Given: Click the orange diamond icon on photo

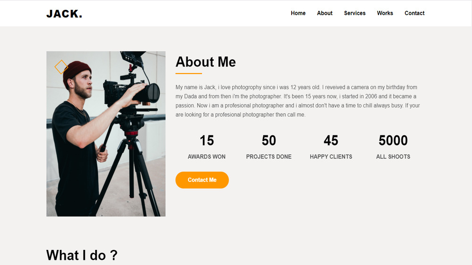Looking at the screenshot, I should (x=61, y=67).
